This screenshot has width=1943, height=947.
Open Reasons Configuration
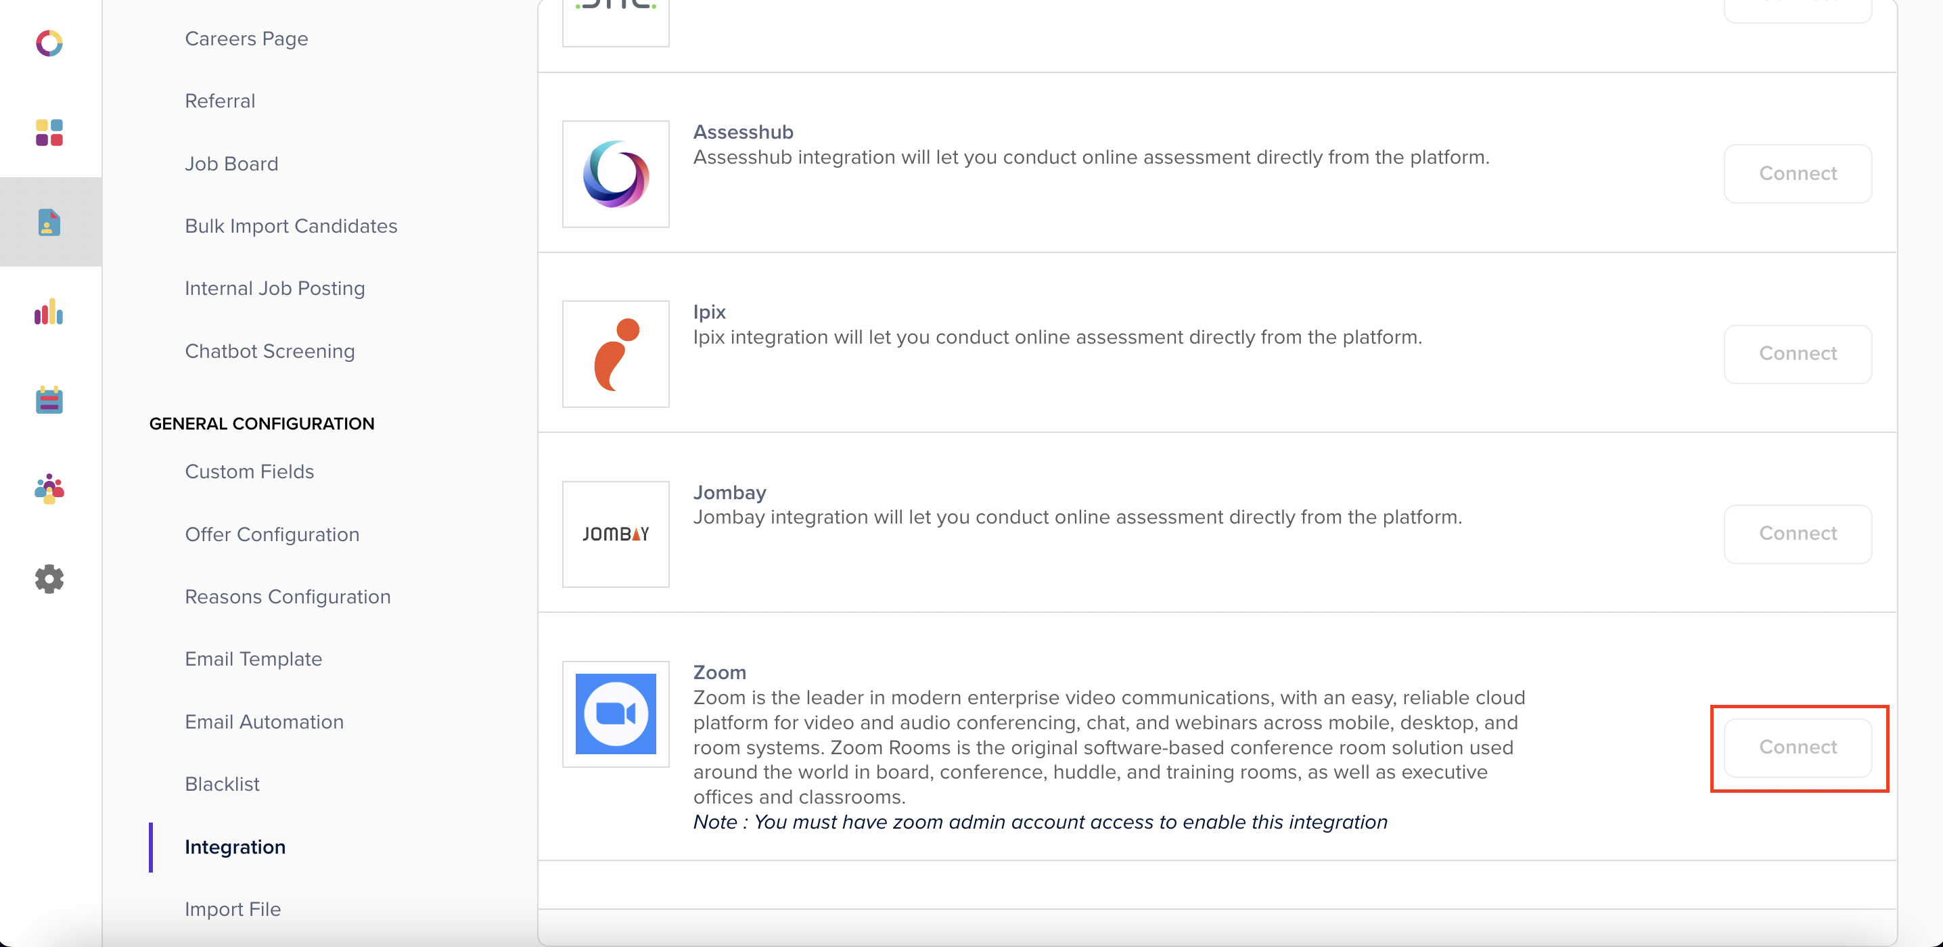tap(288, 597)
